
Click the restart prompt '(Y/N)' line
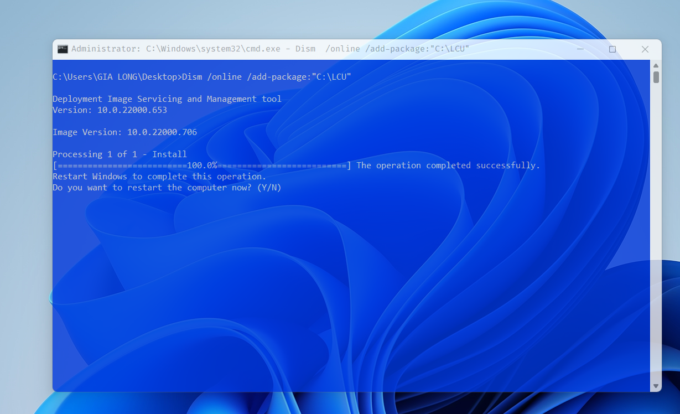click(x=167, y=188)
